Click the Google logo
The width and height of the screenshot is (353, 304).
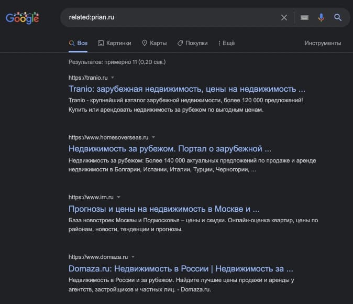click(23, 18)
